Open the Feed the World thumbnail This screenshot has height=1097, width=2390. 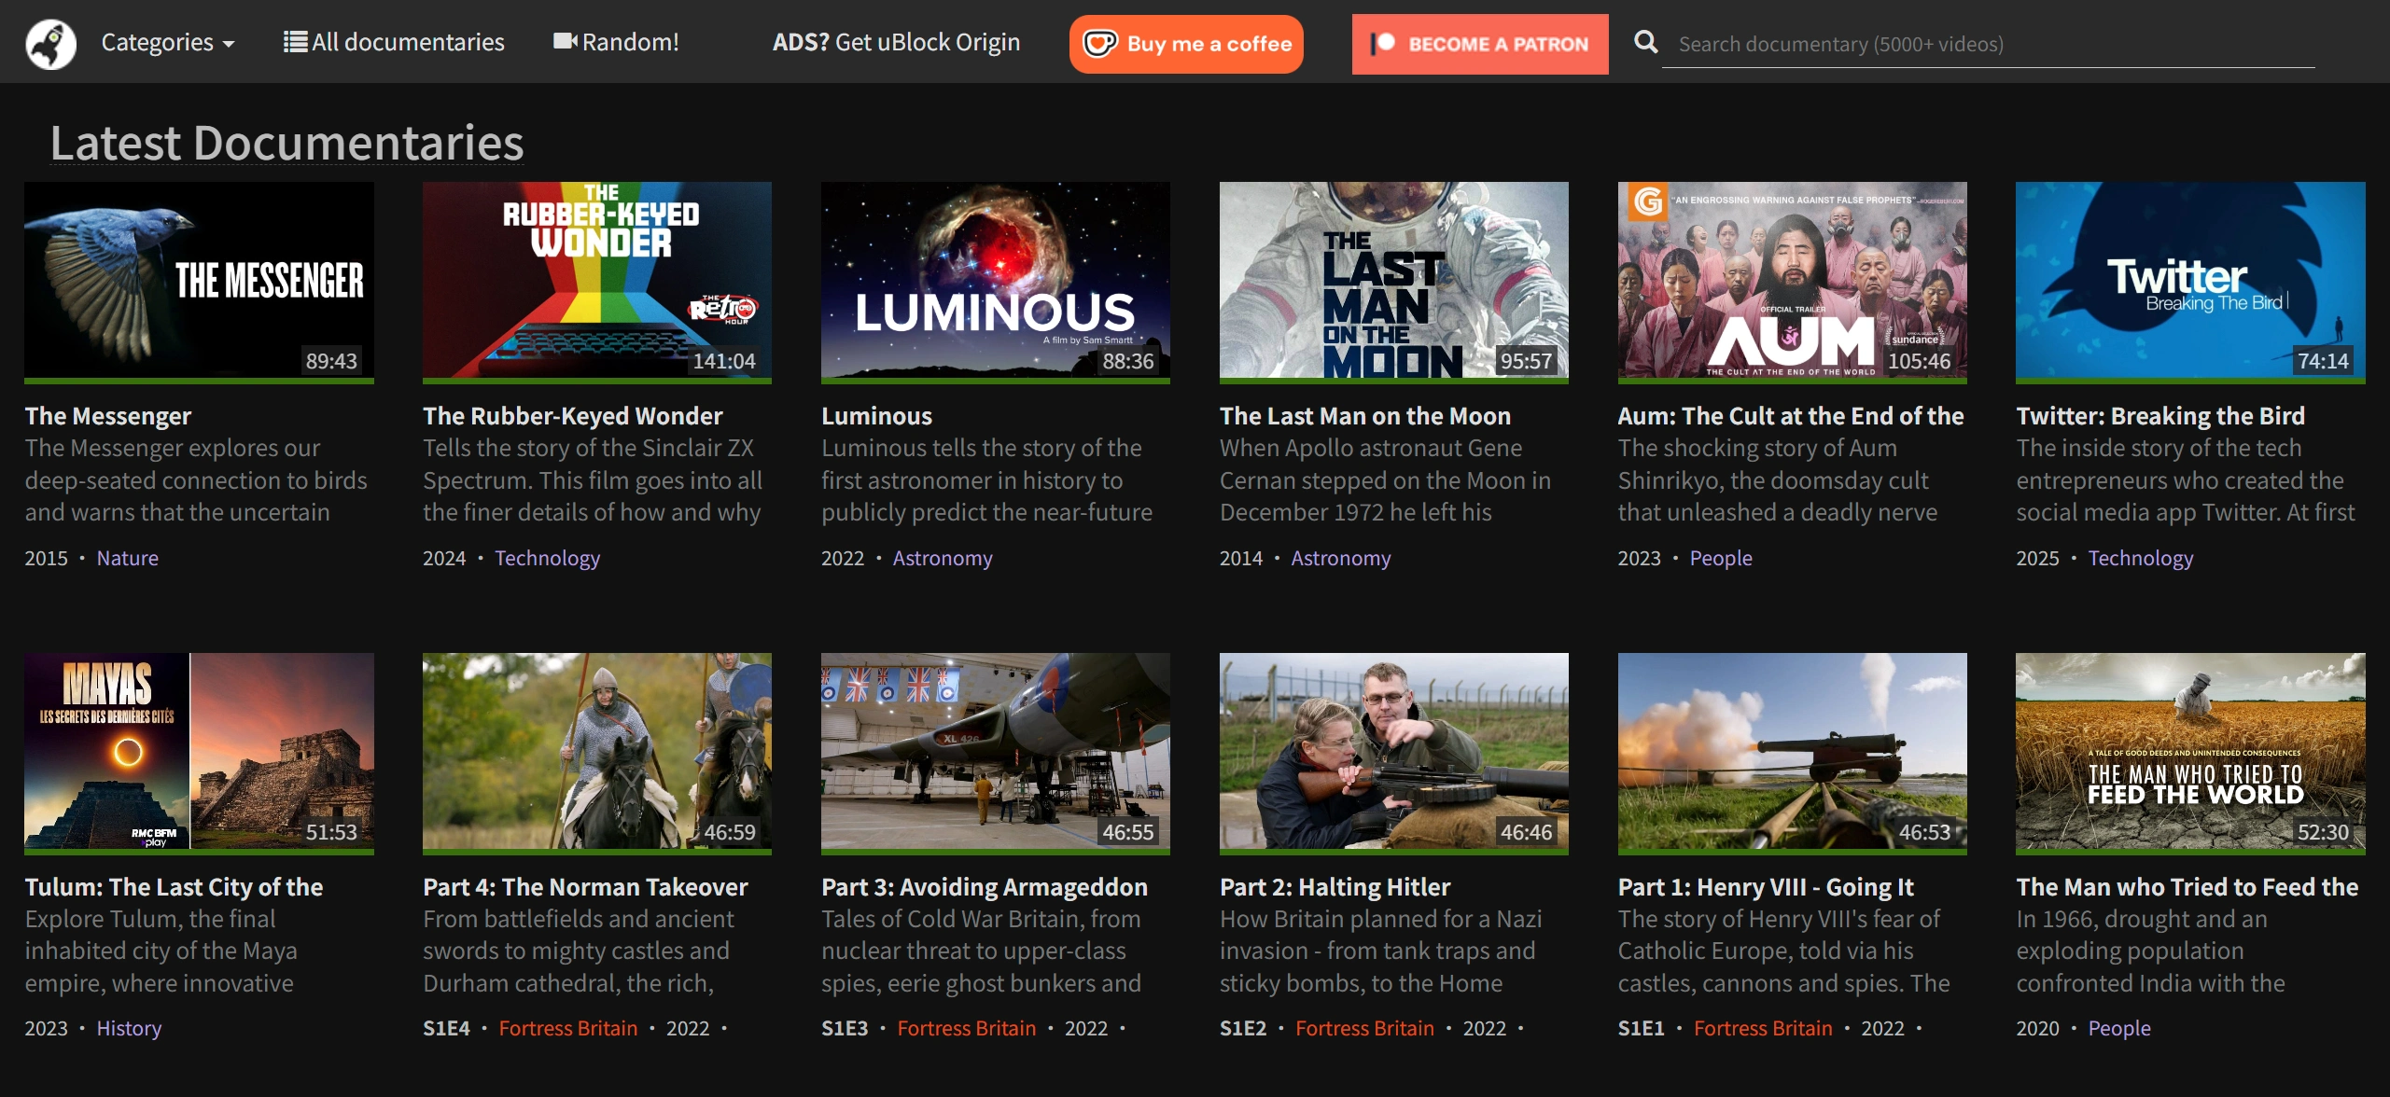pyautogui.click(x=2190, y=753)
